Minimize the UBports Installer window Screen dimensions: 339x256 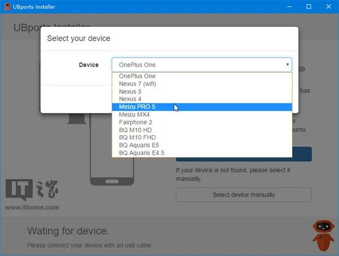pos(289,7)
